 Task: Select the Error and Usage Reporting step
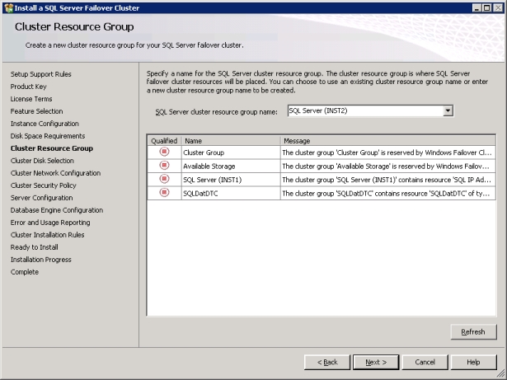pos(50,223)
